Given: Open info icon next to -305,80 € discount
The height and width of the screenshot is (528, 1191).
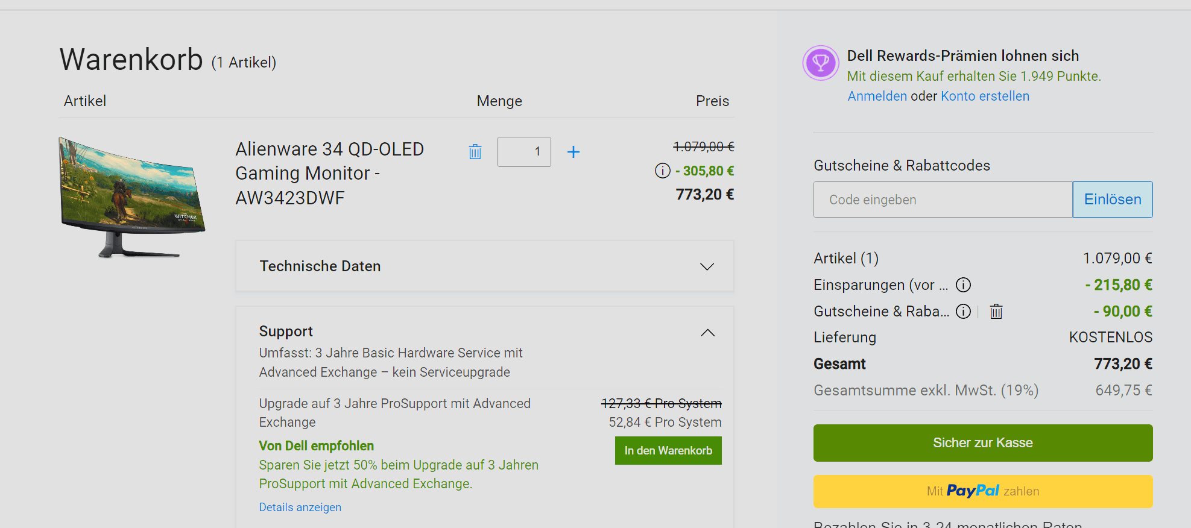Looking at the screenshot, I should point(662,171).
